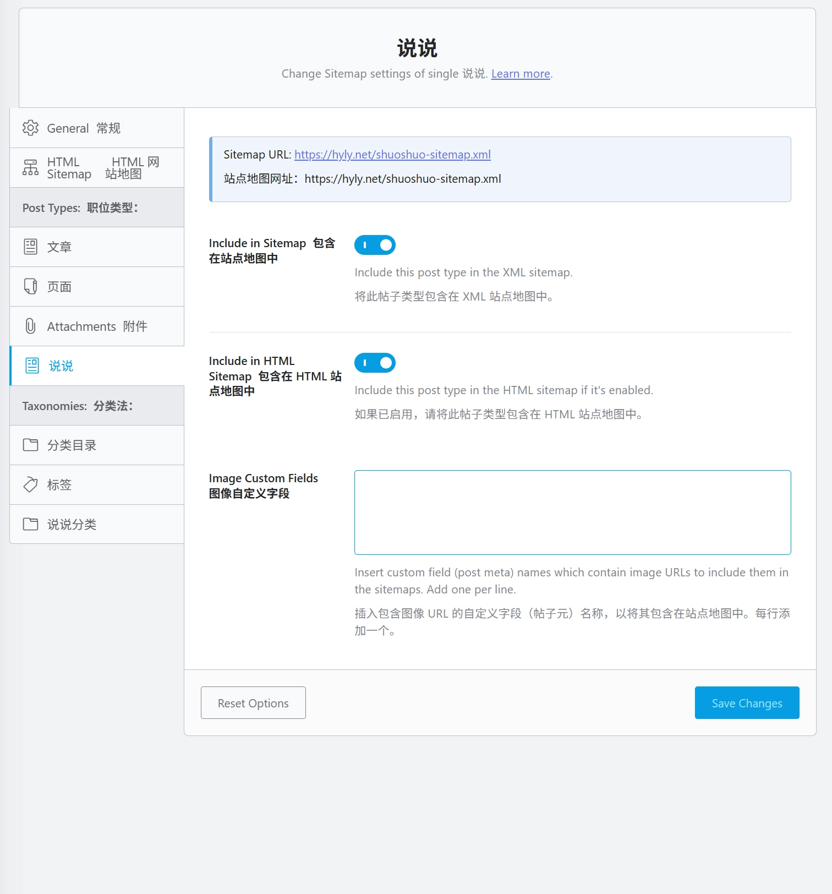The image size is (832, 894).
Task: Click the Reset Options button
Action: (x=253, y=702)
